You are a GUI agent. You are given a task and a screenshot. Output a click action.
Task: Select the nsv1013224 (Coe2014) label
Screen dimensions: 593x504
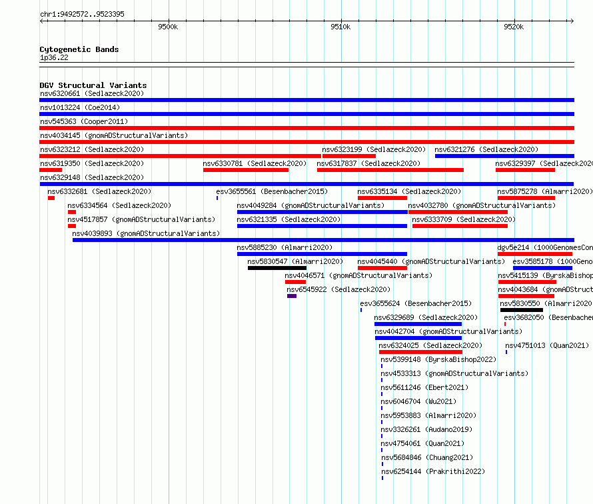[x=80, y=107]
